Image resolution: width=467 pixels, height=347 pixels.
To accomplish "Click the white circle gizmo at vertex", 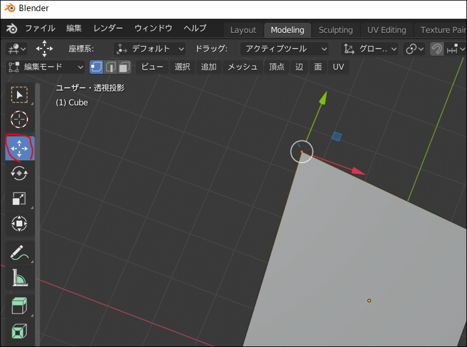I will pos(302,152).
